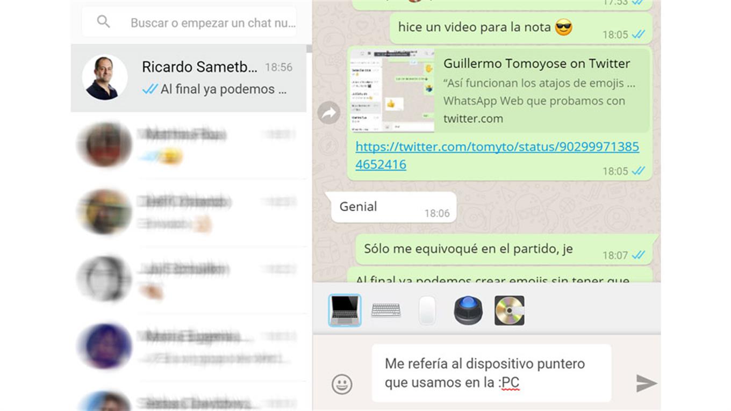The width and height of the screenshot is (731, 411).
Task: Click the Guillermo Tomoyose on Twitter title
Action: (x=536, y=63)
